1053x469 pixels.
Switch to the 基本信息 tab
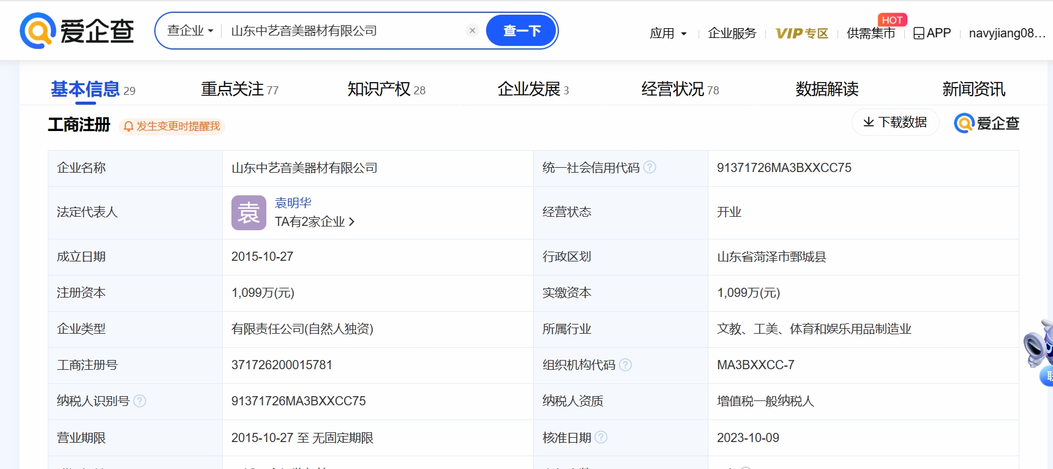pos(93,89)
